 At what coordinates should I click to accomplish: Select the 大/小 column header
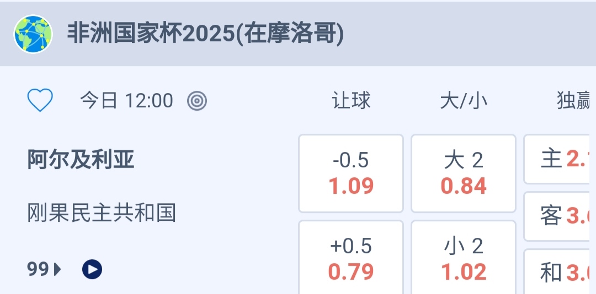(x=464, y=101)
